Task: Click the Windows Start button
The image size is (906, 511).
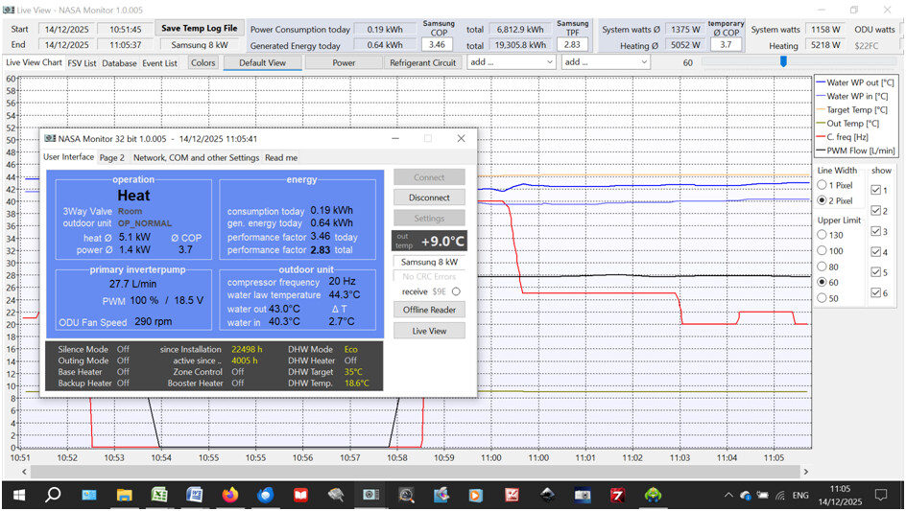Action: 17,495
